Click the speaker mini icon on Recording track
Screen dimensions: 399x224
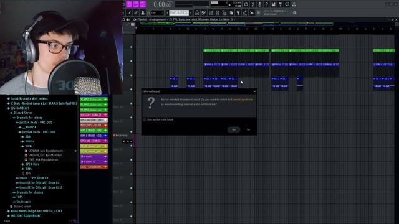124,141
